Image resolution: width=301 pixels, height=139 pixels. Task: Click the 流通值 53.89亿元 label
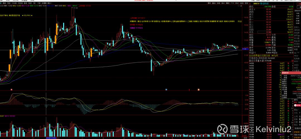[136, 28]
